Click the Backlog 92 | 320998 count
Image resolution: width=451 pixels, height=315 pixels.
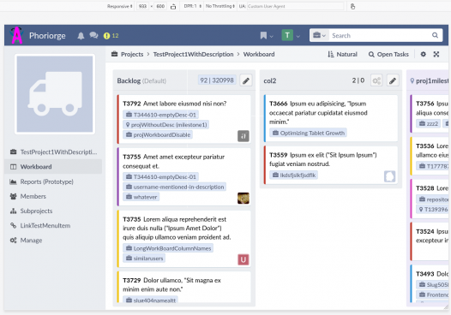[x=217, y=80]
